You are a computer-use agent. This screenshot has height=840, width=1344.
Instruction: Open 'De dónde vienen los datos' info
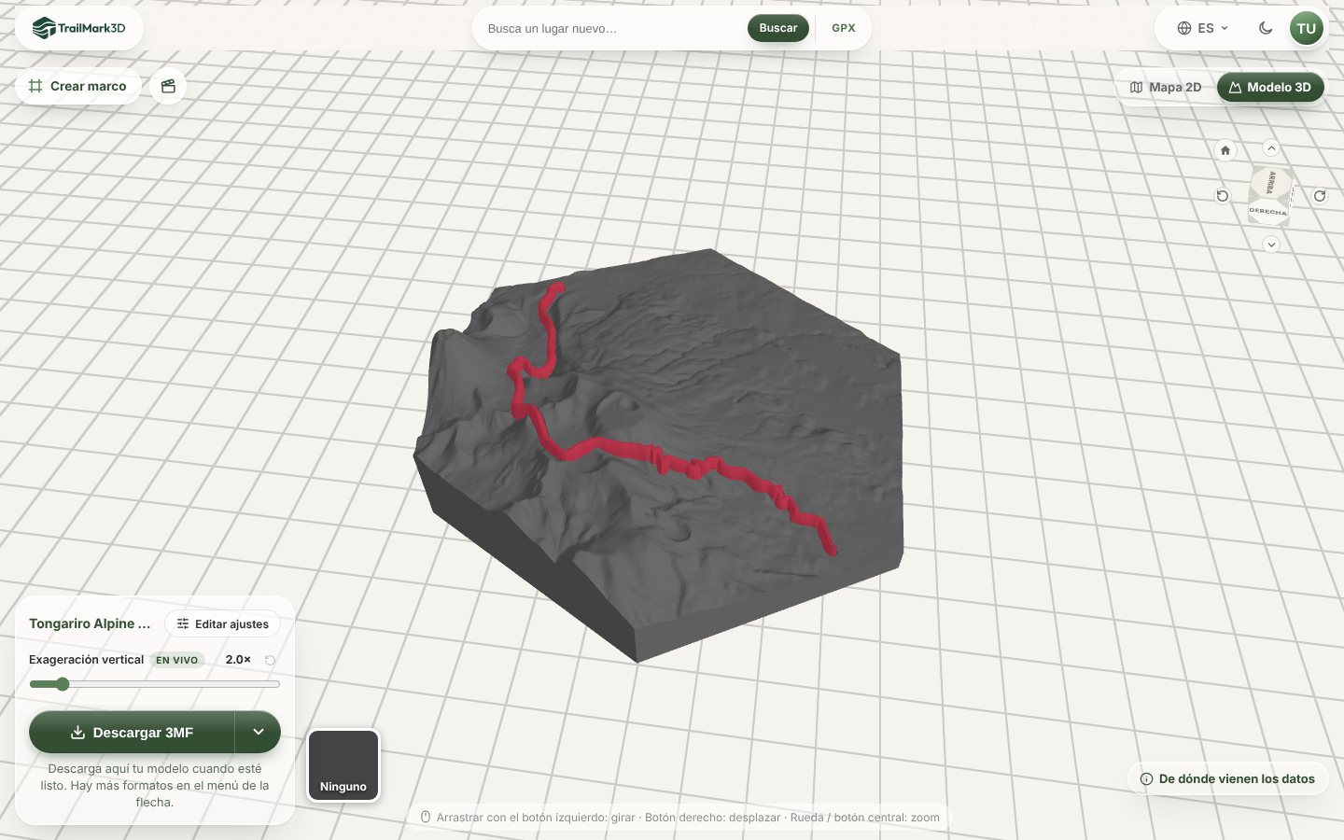(x=1227, y=778)
